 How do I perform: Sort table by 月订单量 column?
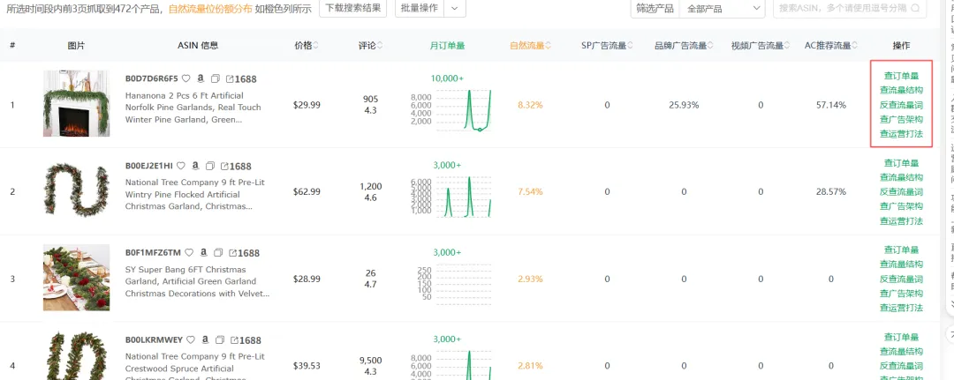[x=447, y=45]
